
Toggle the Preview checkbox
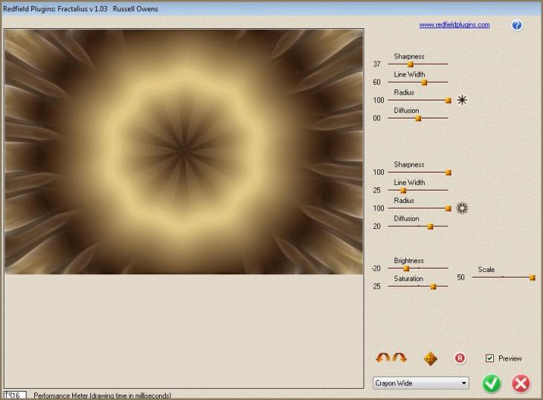click(x=489, y=358)
